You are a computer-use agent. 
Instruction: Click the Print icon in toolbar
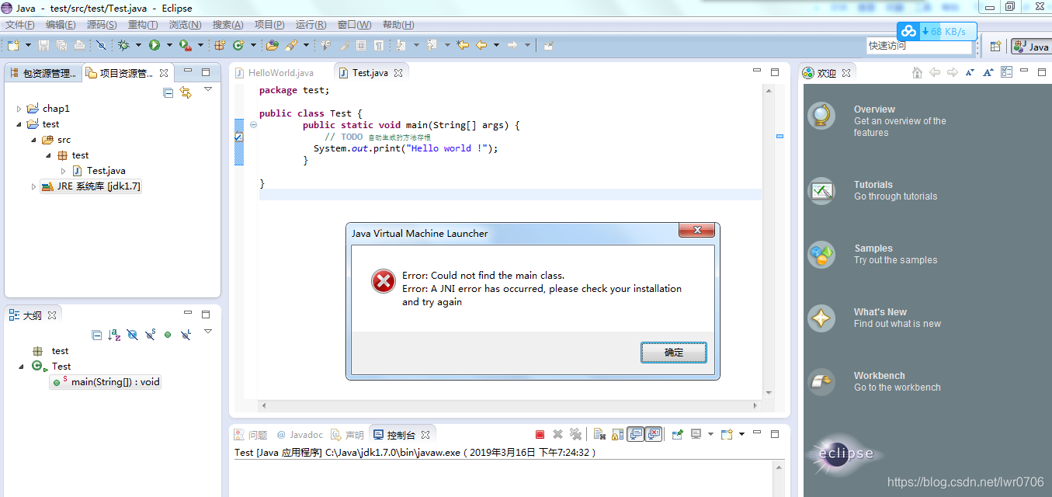[x=79, y=46]
